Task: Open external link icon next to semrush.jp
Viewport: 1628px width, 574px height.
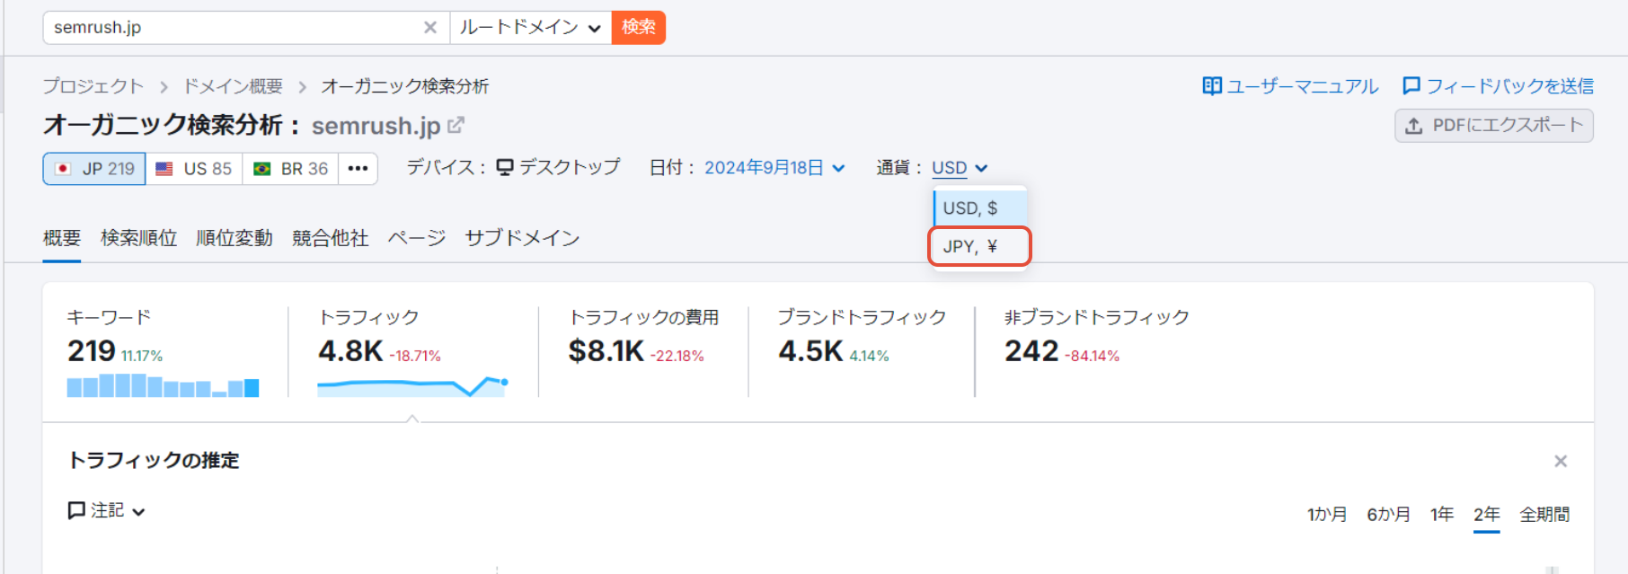Action: [x=456, y=125]
